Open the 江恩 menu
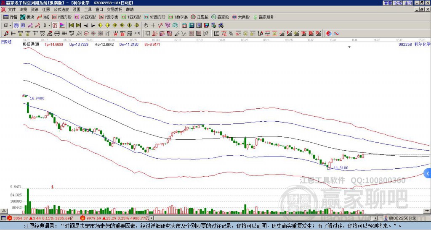This screenshot has height=230, width=431. point(46,10)
